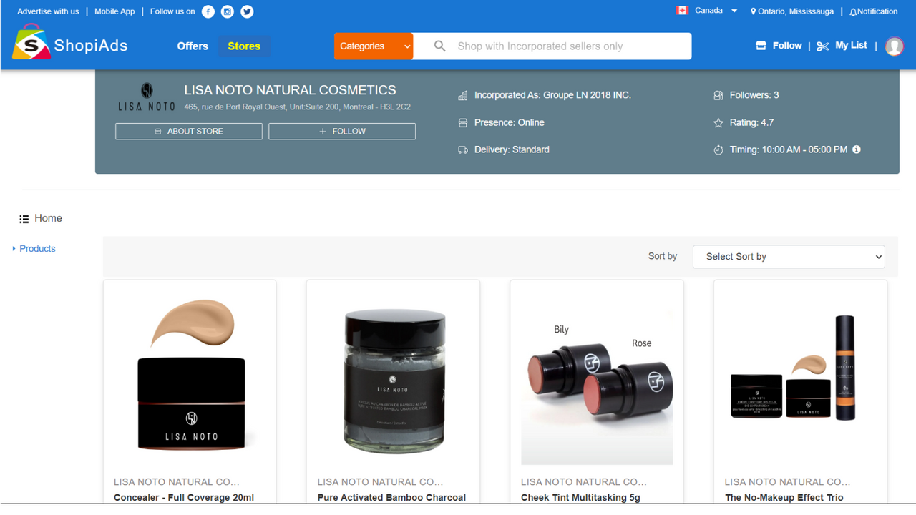Click the Follow us on text
The height and width of the screenshot is (515, 916).
(x=172, y=11)
